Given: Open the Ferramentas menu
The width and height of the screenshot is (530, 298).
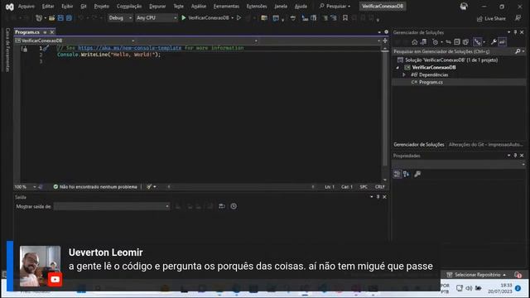Looking at the screenshot, I should [x=226, y=6].
